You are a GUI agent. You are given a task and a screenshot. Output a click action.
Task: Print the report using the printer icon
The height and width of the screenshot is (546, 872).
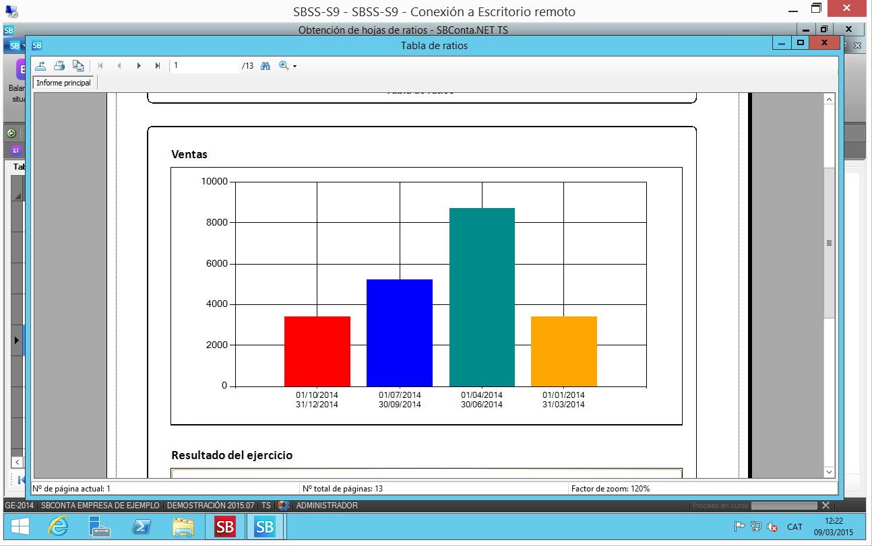click(x=59, y=66)
